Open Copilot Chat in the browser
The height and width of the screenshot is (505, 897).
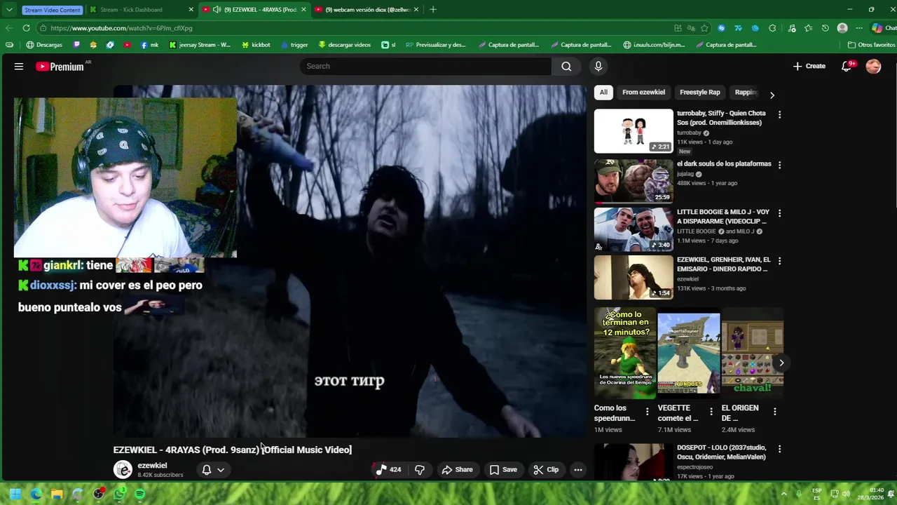pos(882,28)
